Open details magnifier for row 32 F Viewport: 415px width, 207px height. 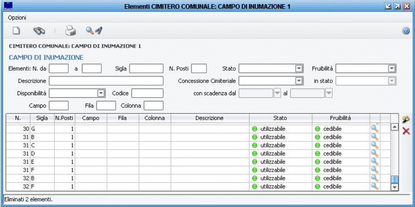click(x=375, y=186)
